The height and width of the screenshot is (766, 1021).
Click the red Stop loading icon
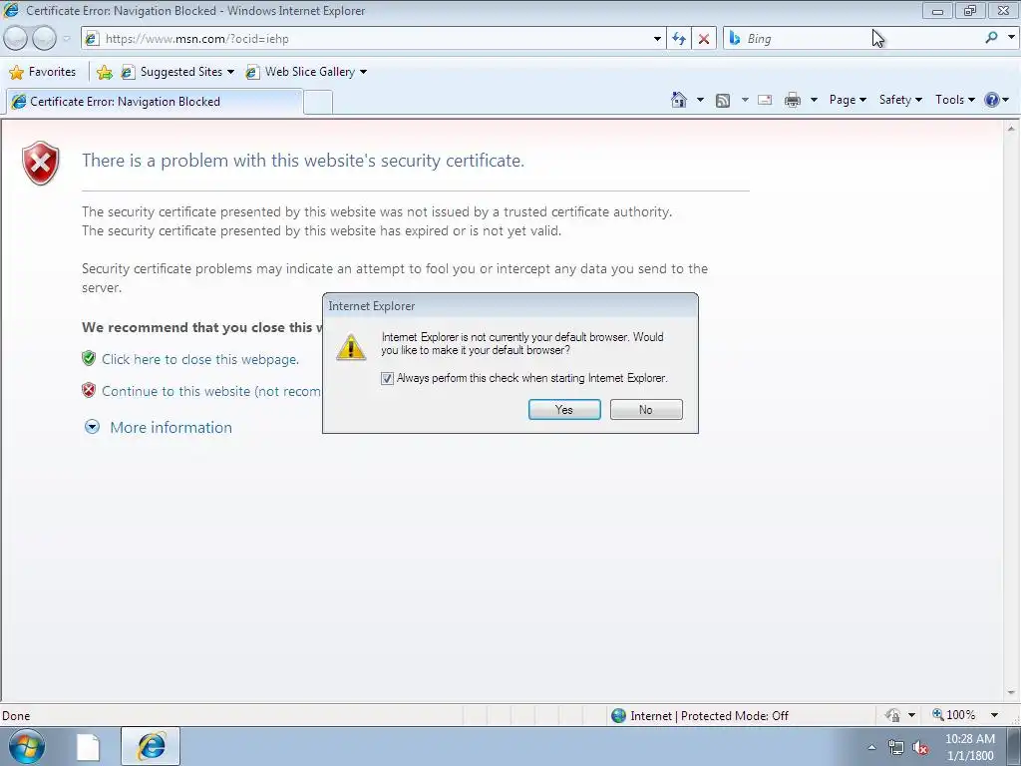point(704,39)
